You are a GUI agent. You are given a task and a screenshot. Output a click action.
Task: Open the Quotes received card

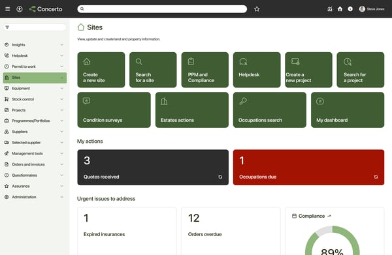click(153, 168)
